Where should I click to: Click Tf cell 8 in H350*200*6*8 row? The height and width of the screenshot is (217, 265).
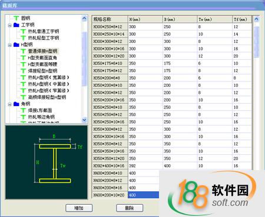coord(242,78)
